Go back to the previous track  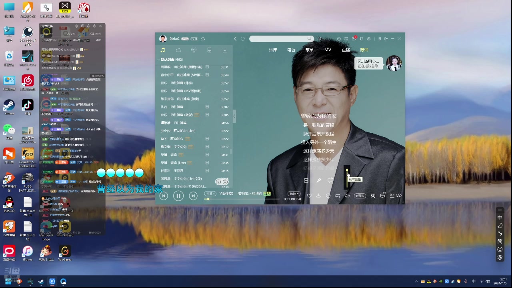coord(164,196)
